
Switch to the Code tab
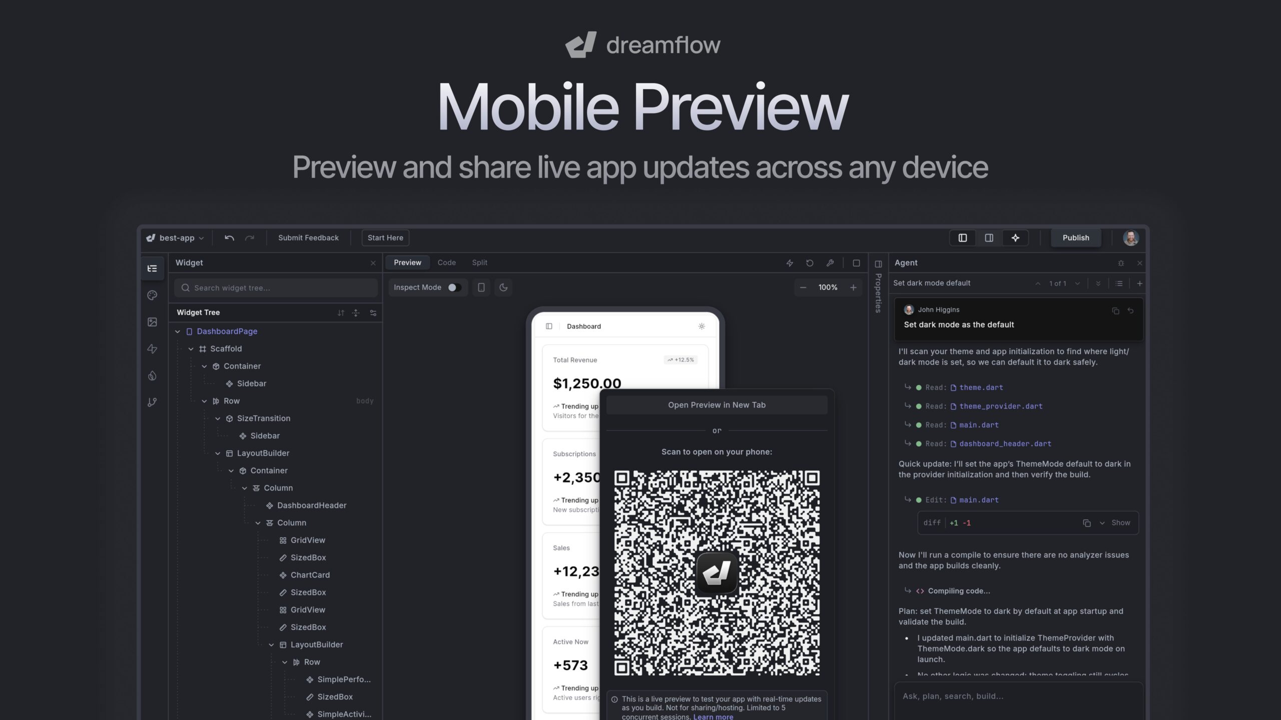(446, 262)
